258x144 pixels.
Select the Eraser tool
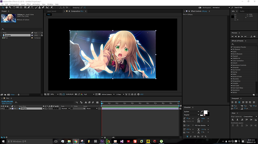coord(43,7)
